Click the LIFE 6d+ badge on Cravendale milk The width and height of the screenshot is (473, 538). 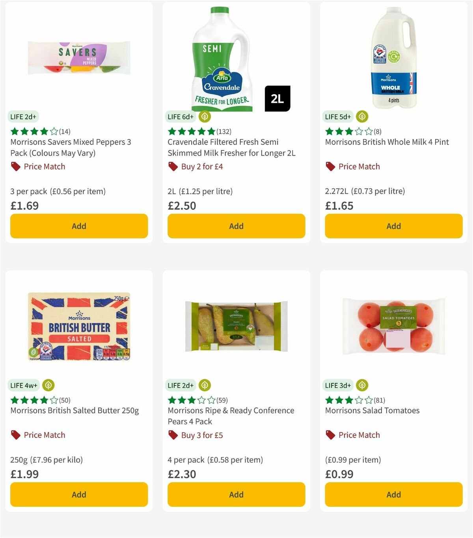point(180,117)
